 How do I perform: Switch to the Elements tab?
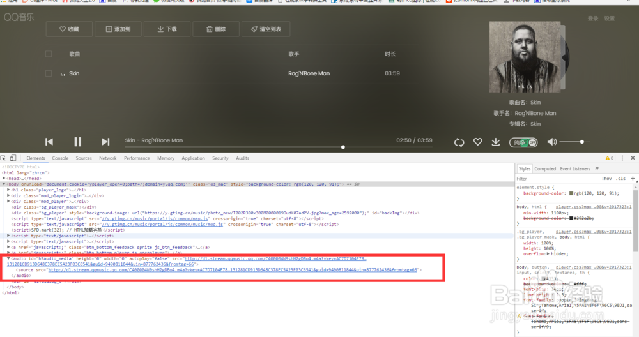35,158
